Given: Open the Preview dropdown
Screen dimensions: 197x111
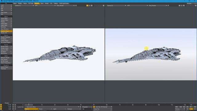Looking at the screenshot, I should (180, 109).
